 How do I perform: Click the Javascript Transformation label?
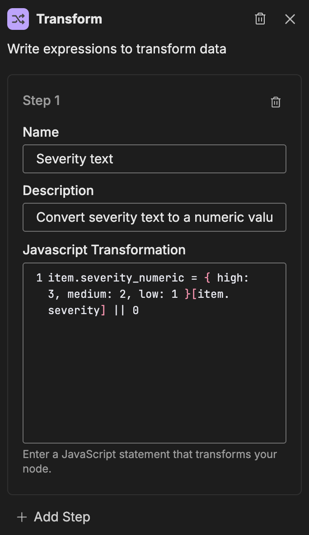coord(105,249)
